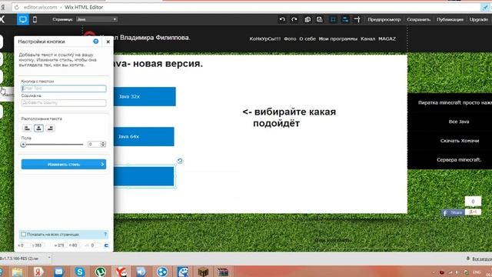
Task: Click Сервера minecraft. in side menu
Action: 459,159
